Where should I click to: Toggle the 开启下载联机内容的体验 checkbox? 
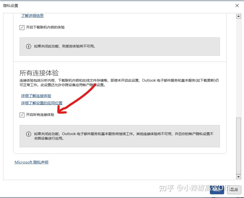[22, 27]
